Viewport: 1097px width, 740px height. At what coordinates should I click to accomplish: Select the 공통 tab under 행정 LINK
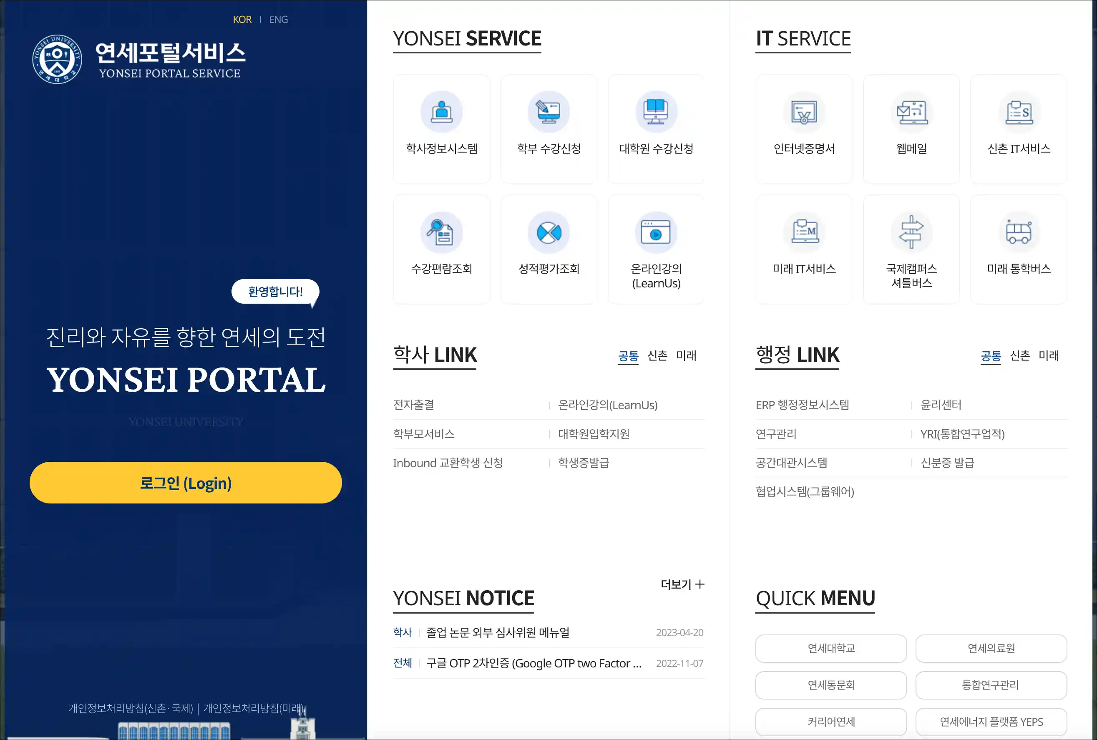point(990,356)
